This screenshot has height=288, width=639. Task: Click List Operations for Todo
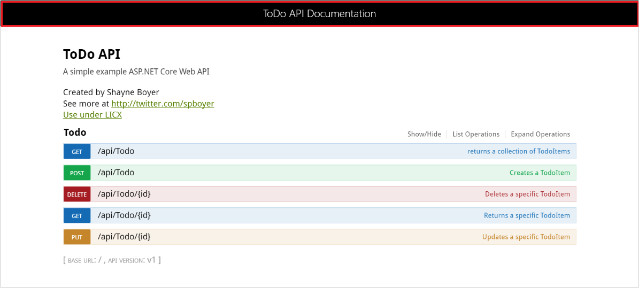coord(476,134)
